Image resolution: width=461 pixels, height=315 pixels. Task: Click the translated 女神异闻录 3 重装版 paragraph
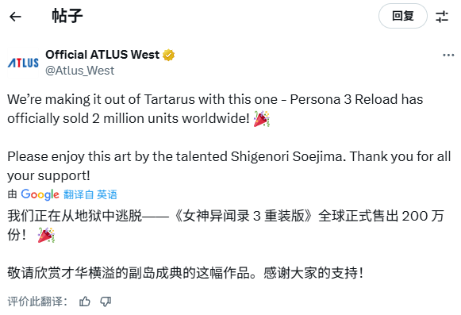click(225, 225)
